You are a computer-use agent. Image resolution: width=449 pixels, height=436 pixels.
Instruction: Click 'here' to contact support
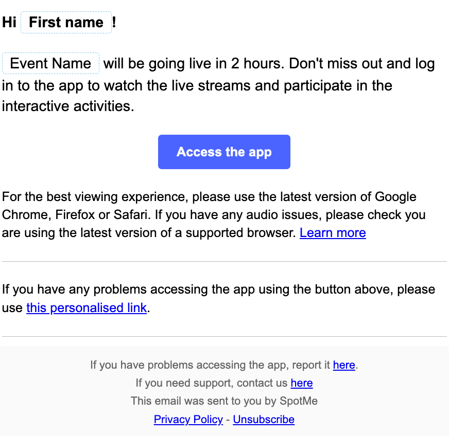pyautogui.click(x=302, y=383)
